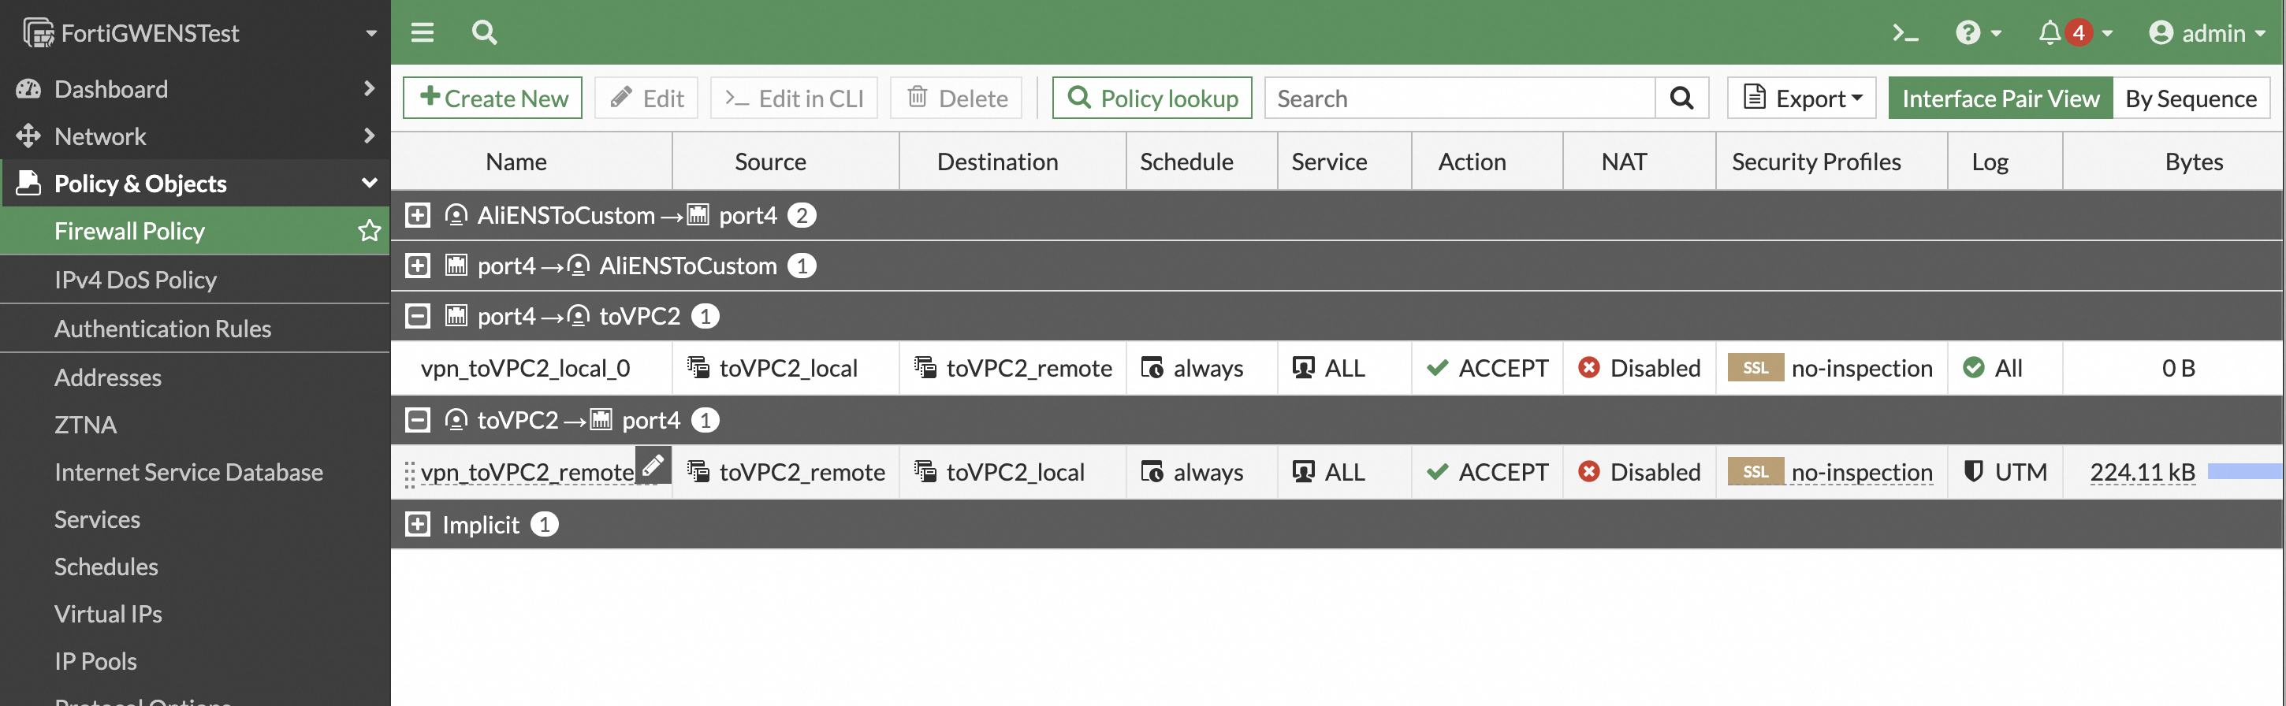Open the help question mark menu
Screen dimensions: 2286x706
[1978, 33]
